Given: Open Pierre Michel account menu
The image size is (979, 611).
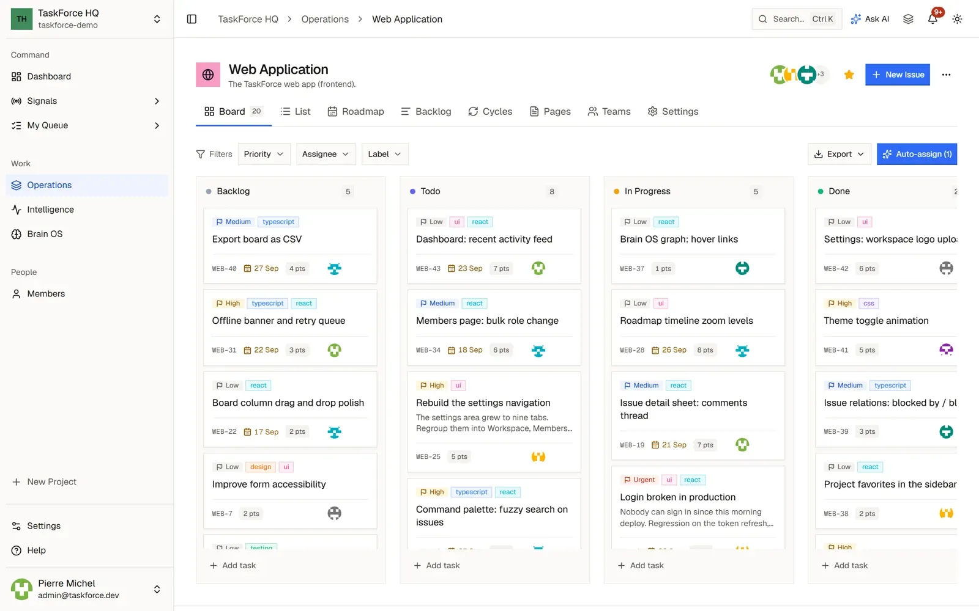Looking at the screenshot, I should coord(86,589).
